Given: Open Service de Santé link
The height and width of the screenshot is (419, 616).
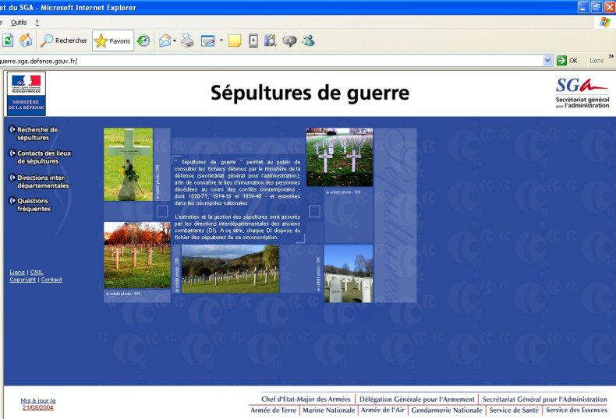Looking at the screenshot, I should [x=514, y=410].
